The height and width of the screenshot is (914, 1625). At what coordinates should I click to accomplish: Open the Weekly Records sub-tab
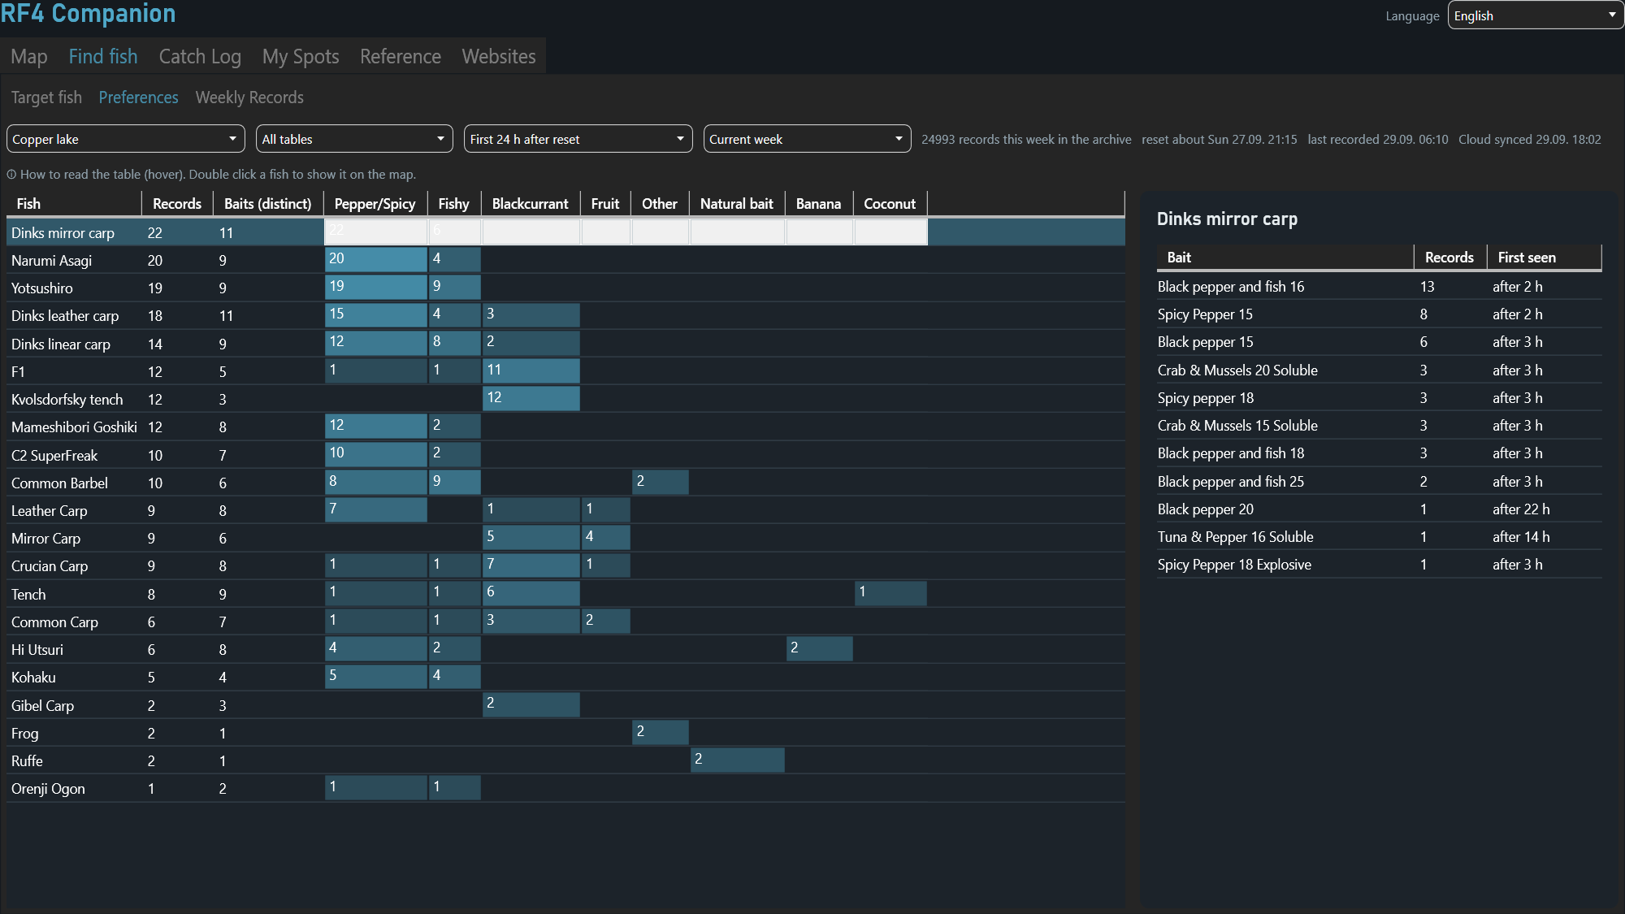pyautogui.click(x=249, y=97)
